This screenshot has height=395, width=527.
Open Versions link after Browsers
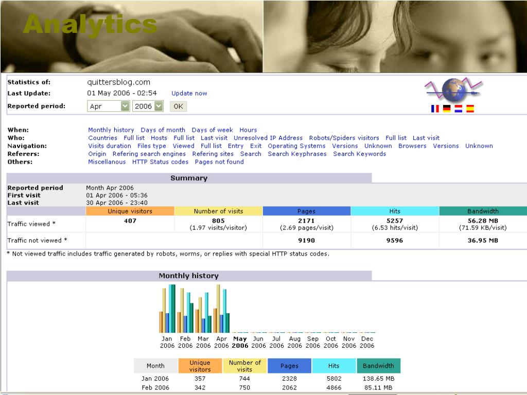[x=446, y=146]
